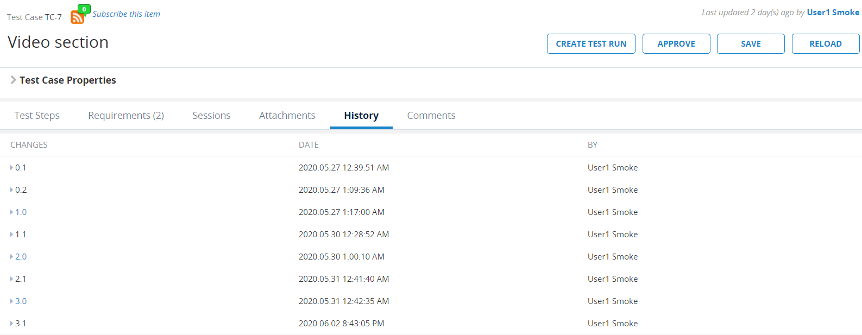Image resolution: width=862 pixels, height=335 pixels.
Task: Expand history version 2.0 row
Action: 12,257
